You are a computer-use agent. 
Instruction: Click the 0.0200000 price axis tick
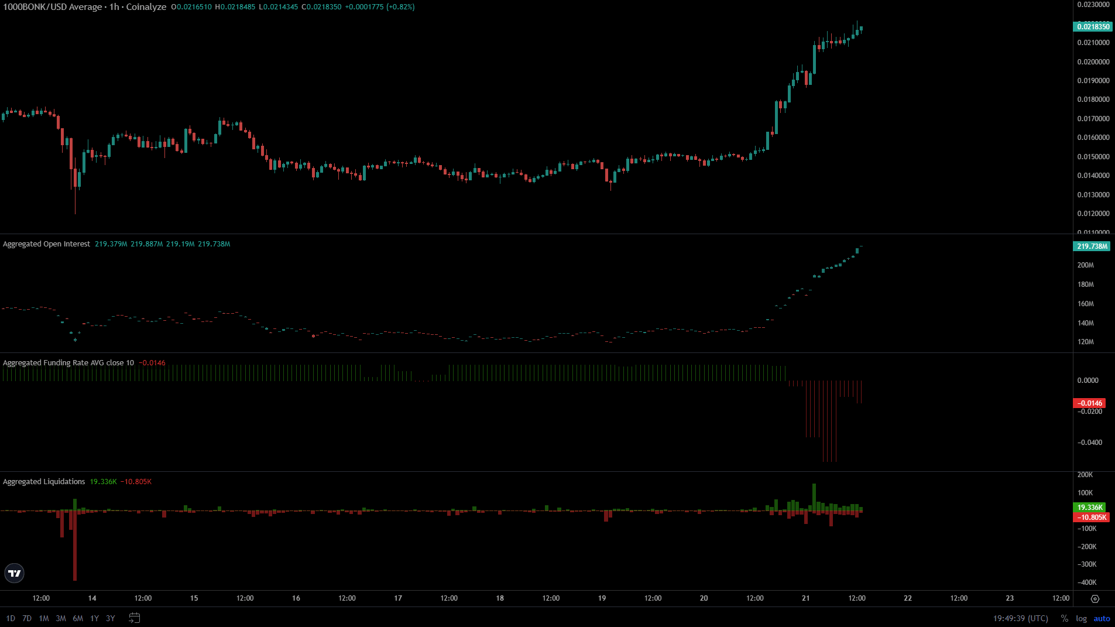[x=1093, y=62]
